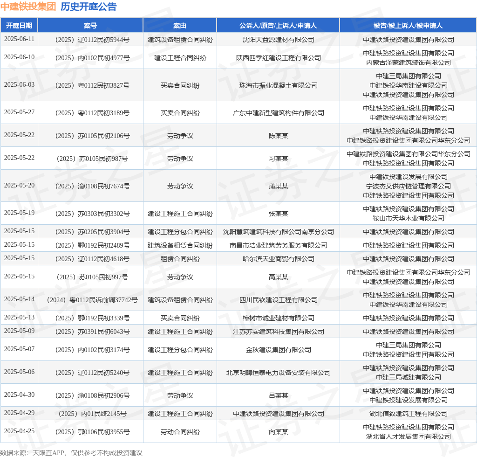Click the 劳动合同纠纷 cause cell
Image resolution: width=477 pixels, height=457 pixels.
point(180,432)
